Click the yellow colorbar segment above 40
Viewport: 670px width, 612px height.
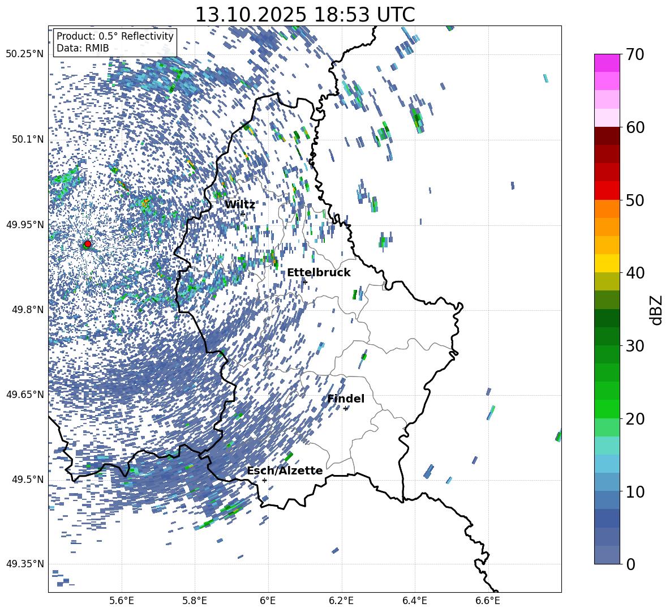pos(607,263)
